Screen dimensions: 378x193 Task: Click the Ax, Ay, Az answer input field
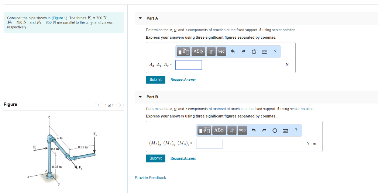click(188, 65)
